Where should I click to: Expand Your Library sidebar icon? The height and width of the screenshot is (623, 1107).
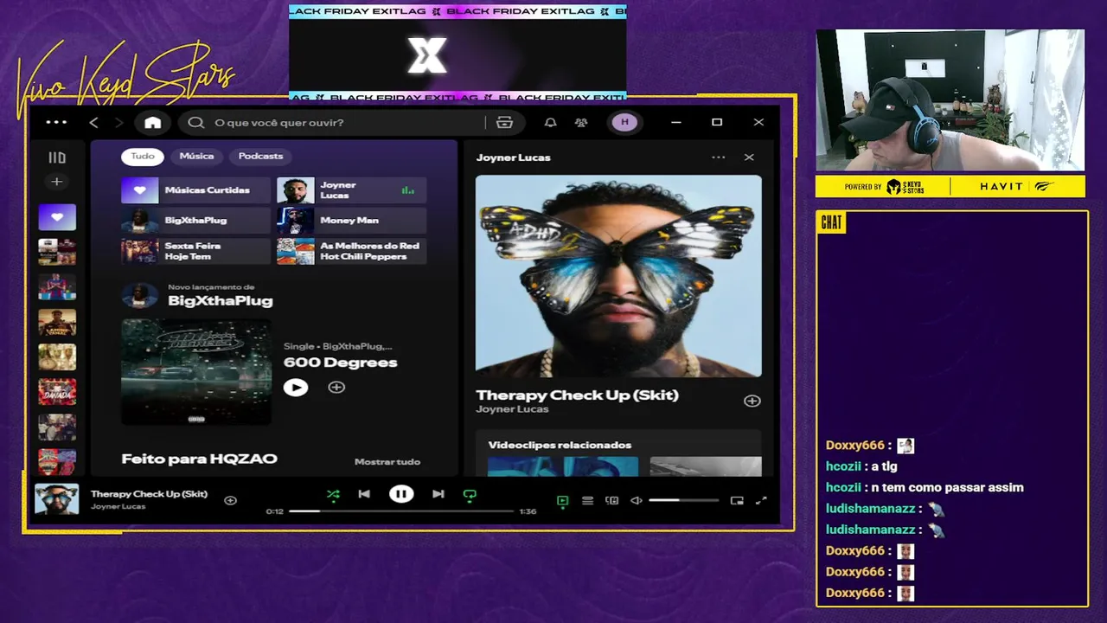[x=57, y=157]
